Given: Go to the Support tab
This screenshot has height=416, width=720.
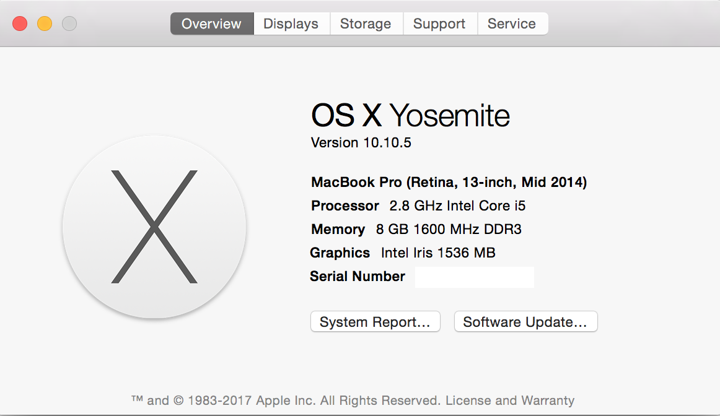Looking at the screenshot, I should (x=439, y=24).
